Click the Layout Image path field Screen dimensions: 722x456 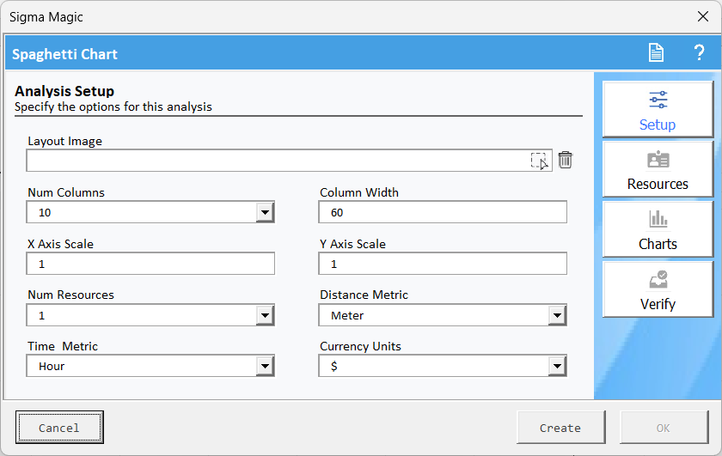pos(275,161)
